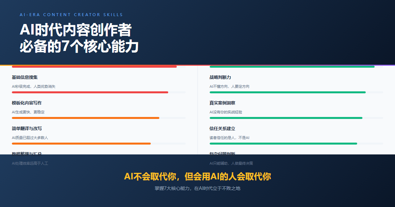
Task: Click the '真实案例洞察' heading
Action: [x=222, y=103]
